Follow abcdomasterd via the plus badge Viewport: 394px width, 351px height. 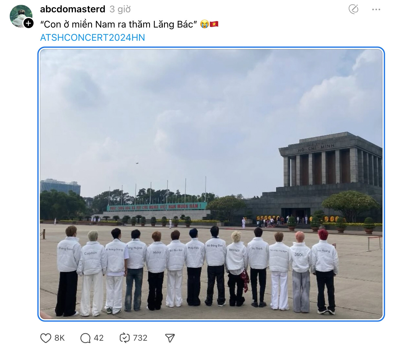tap(28, 23)
